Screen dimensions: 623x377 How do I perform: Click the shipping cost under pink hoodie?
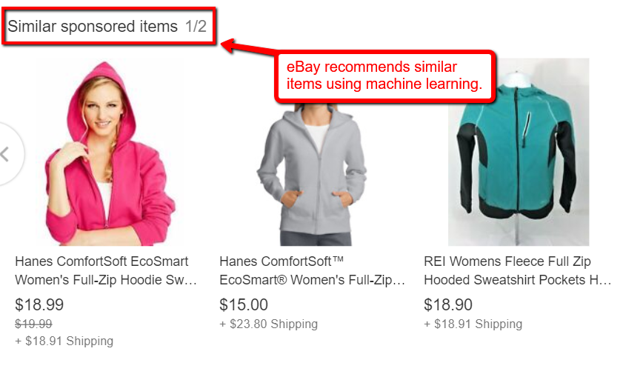coord(64,341)
